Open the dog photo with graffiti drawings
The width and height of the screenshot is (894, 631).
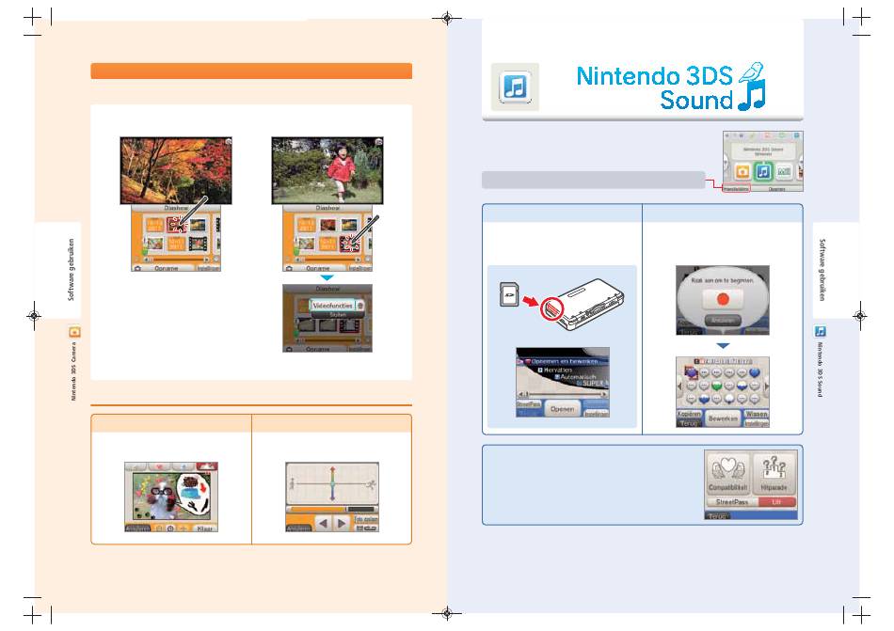[x=171, y=497]
